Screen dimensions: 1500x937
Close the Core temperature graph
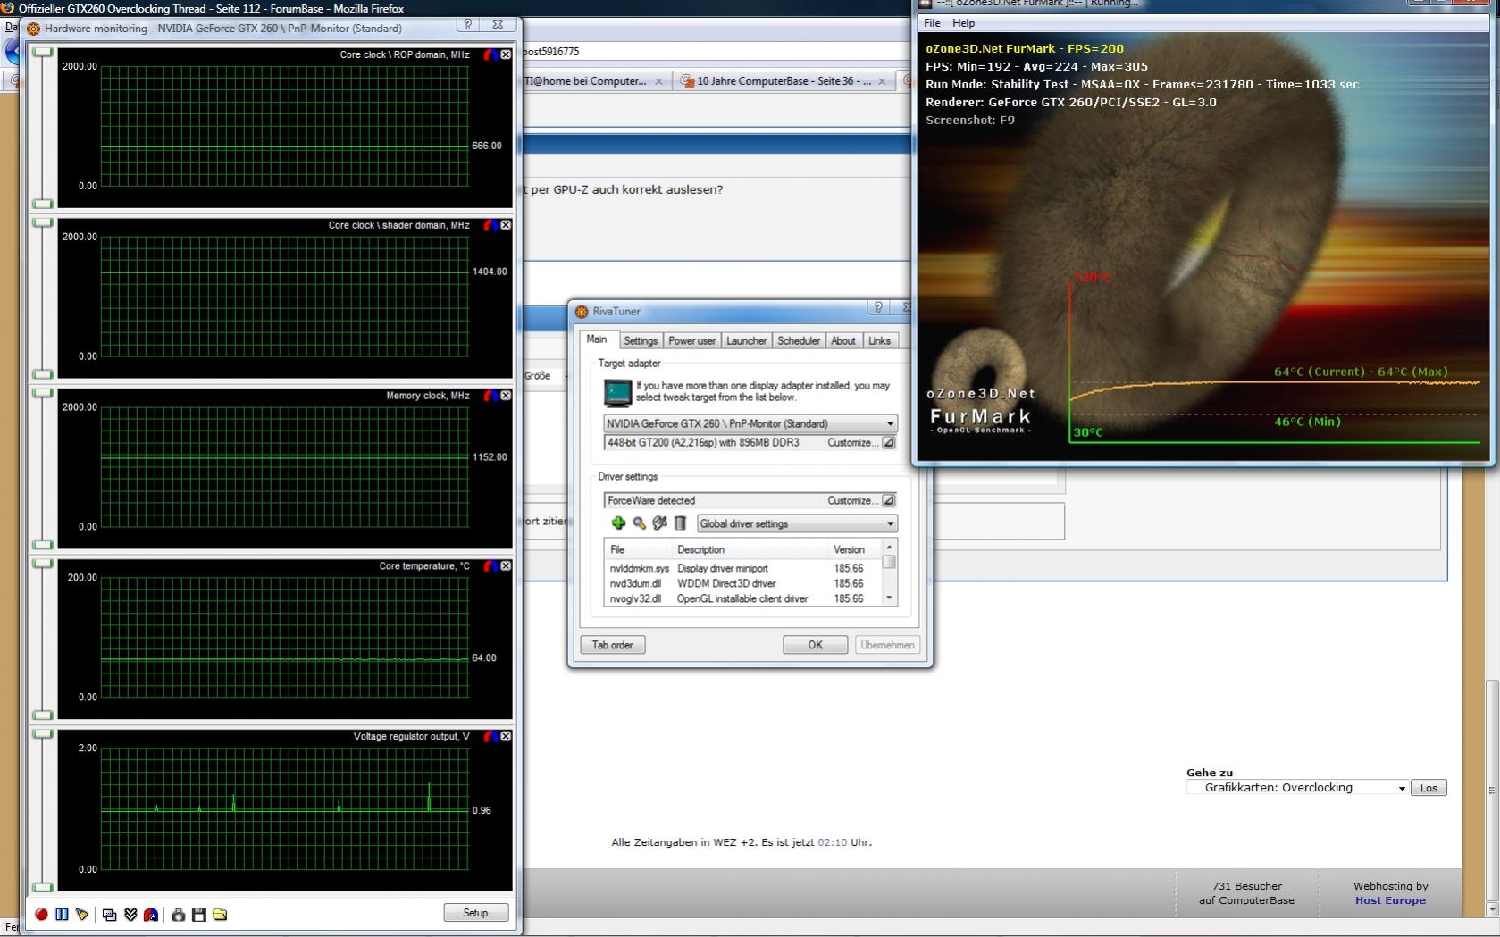pos(506,566)
